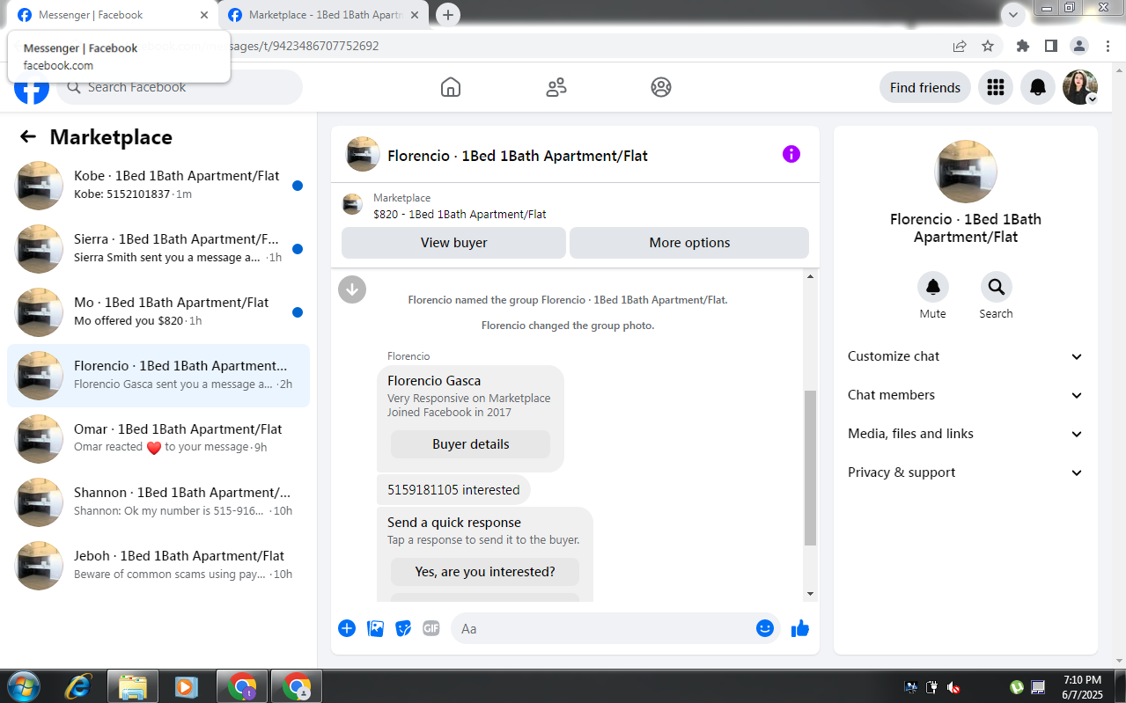Expand Chat members section
Image resolution: width=1126 pixels, height=703 pixels.
click(x=966, y=395)
